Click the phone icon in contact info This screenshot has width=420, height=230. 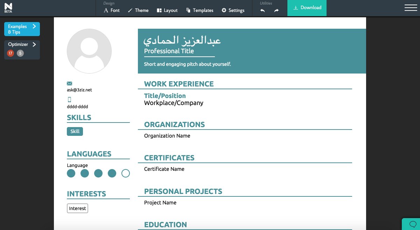[69, 99]
